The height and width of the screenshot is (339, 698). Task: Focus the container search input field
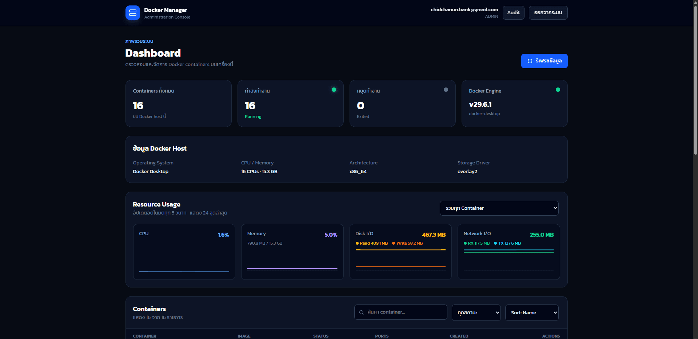(x=401, y=312)
